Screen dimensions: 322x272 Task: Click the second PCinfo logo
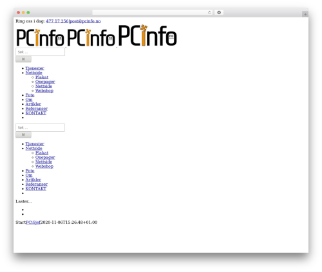tap(91, 37)
